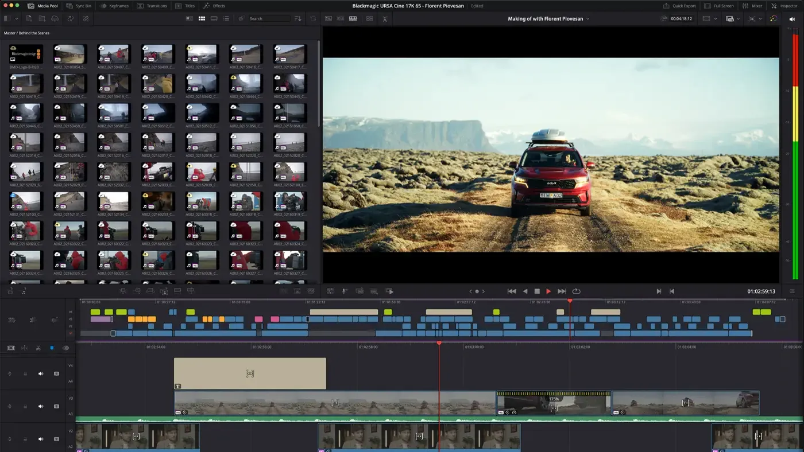Expand the bin list chevron in media pool
Image resolution: width=804 pixels, height=452 pixels.
click(16, 18)
